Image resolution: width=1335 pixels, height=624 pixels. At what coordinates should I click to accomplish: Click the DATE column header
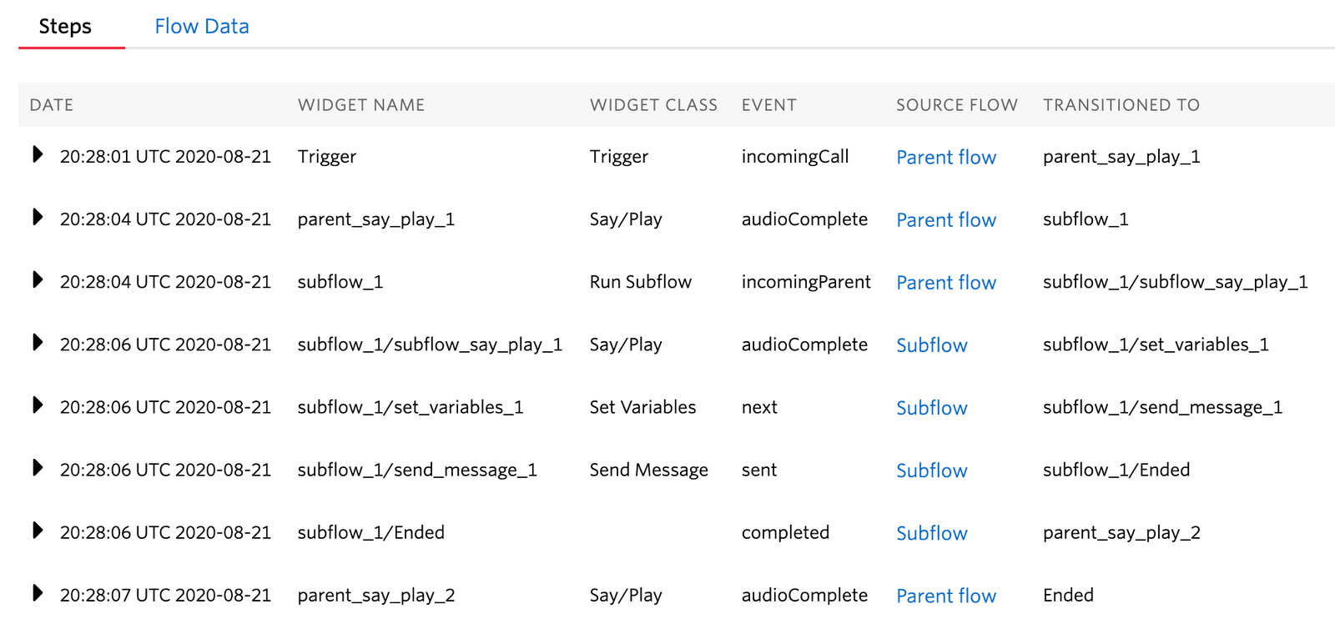tap(52, 105)
